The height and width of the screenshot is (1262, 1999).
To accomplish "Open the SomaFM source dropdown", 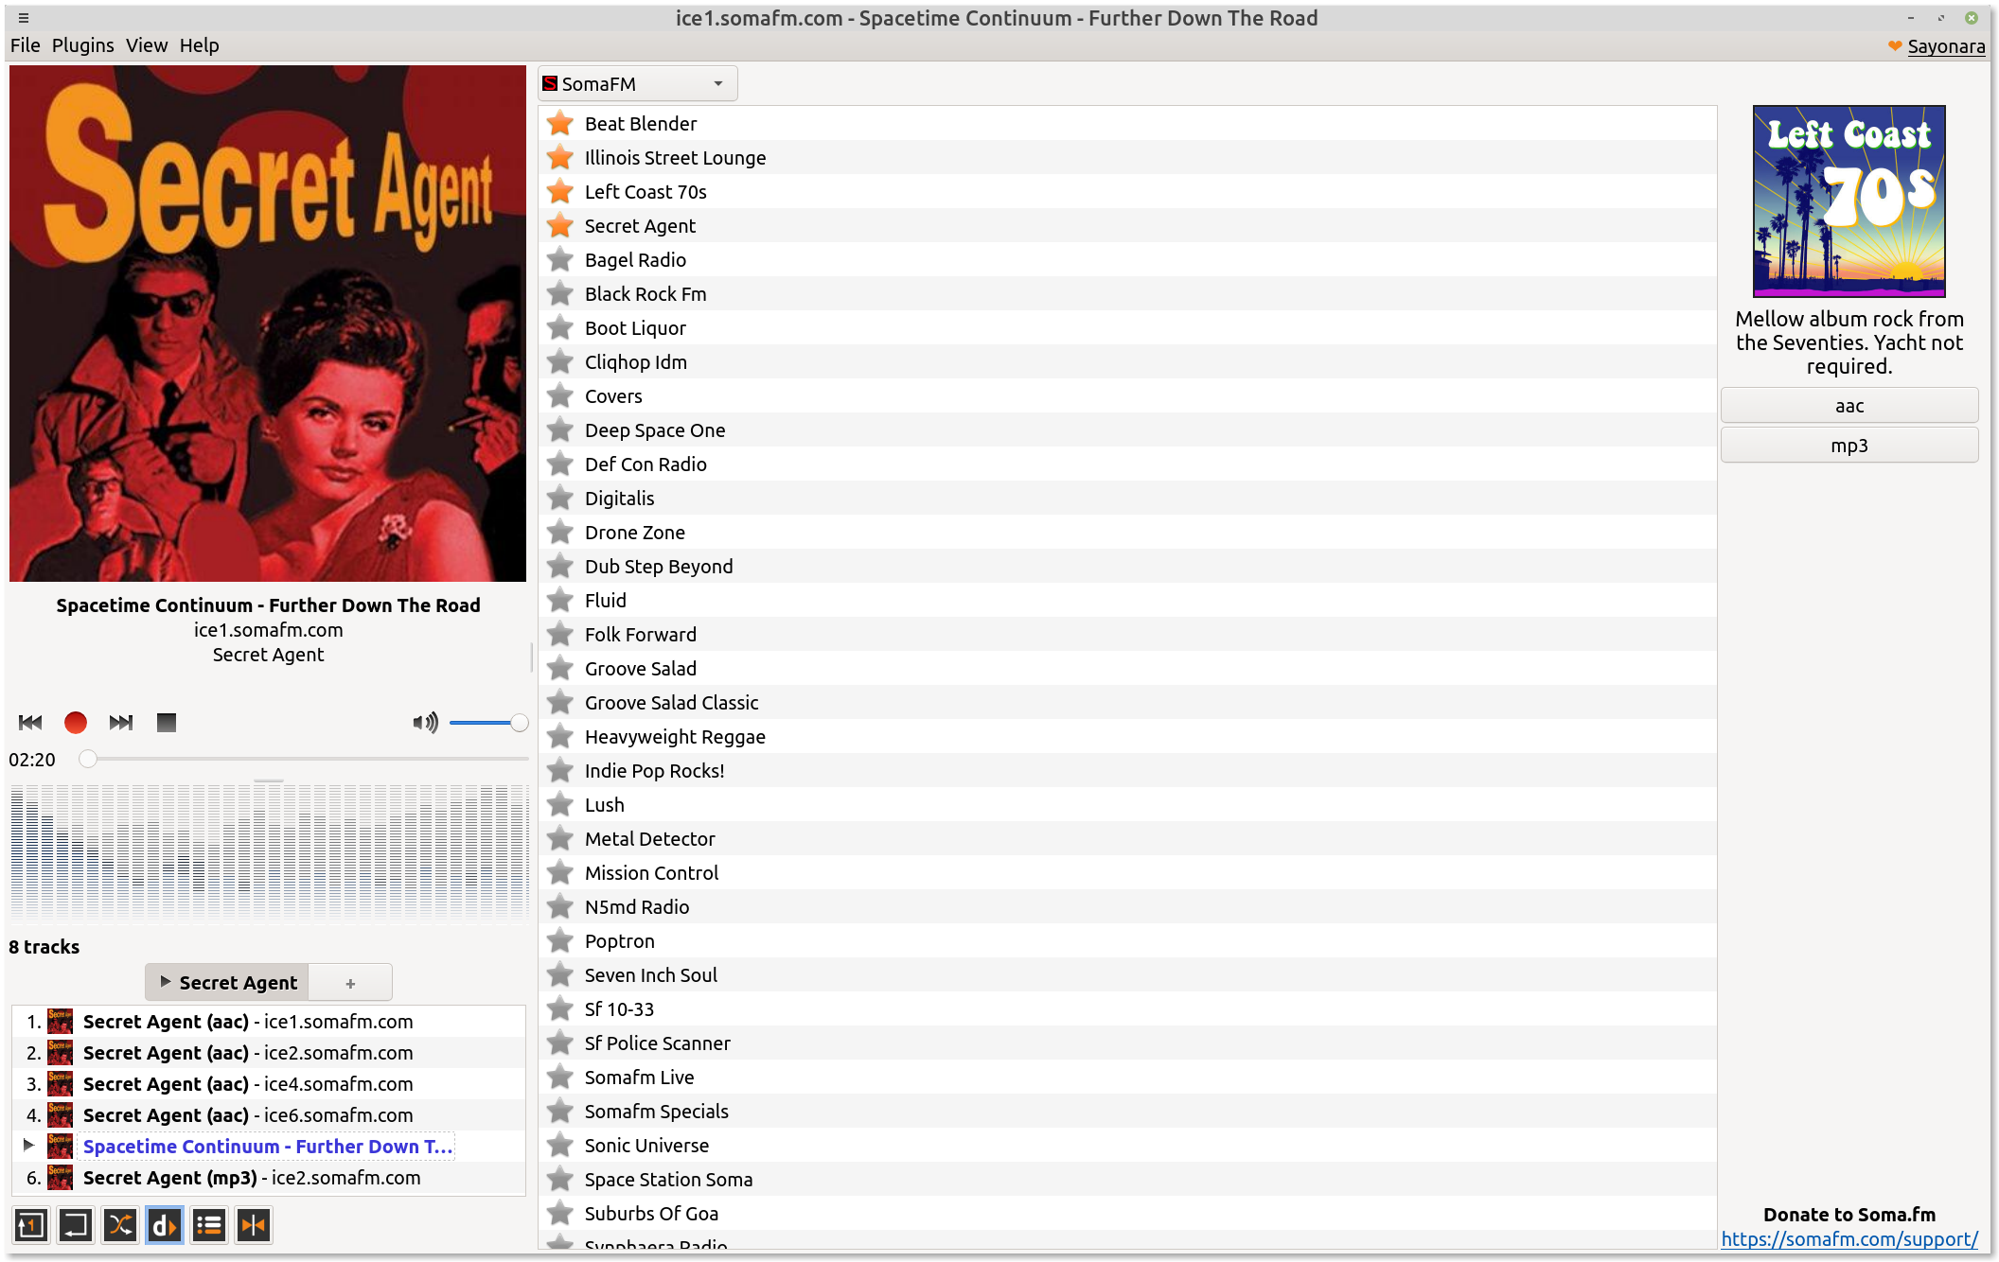I will (x=637, y=83).
